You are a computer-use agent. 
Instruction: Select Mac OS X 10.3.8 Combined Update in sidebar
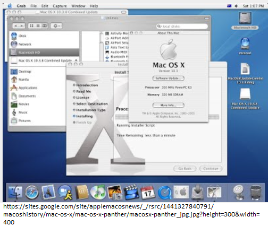[44, 60]
